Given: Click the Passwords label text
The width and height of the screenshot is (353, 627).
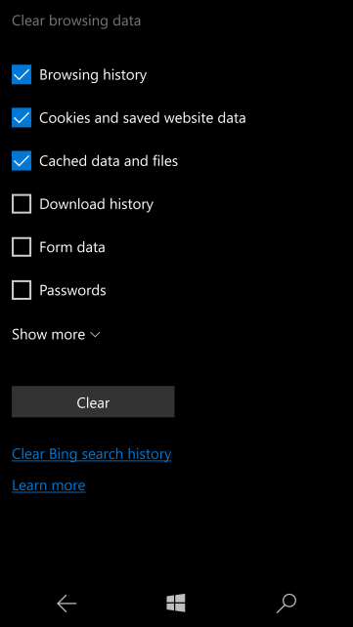Looking at the screenshot, I should point(72,290).
